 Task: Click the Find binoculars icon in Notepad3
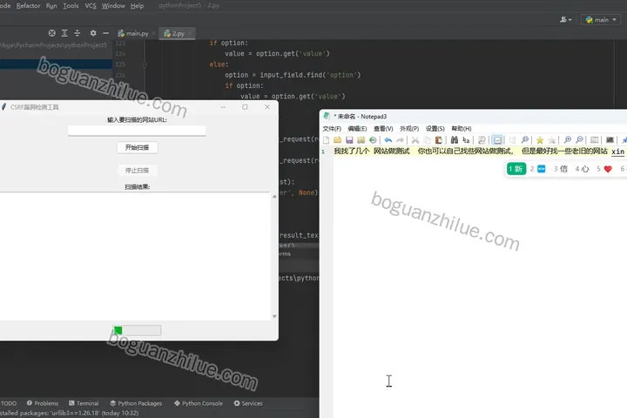click(x=455, y=140)
